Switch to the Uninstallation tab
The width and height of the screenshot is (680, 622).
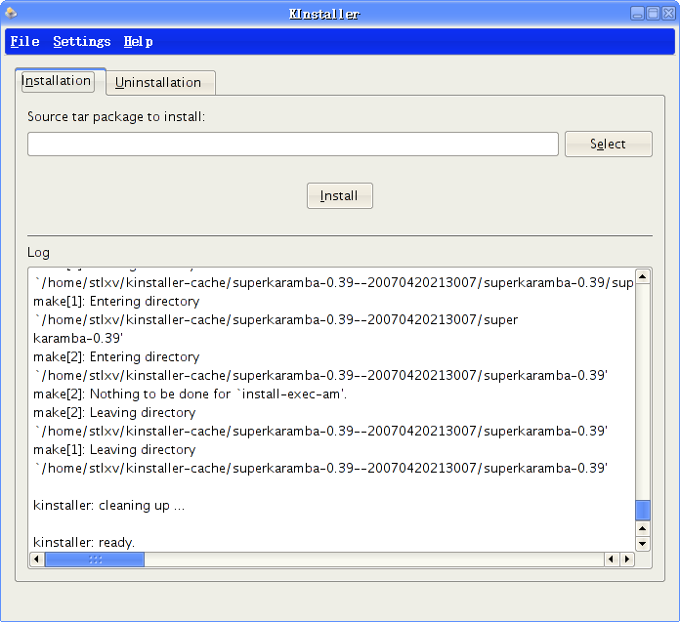[158, 82]
